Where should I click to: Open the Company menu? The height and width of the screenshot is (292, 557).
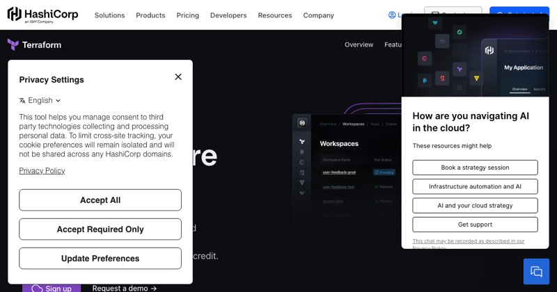point(319,15)
